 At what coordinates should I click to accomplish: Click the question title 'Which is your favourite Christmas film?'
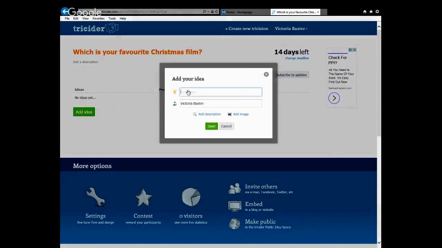(x=137, y=52)
